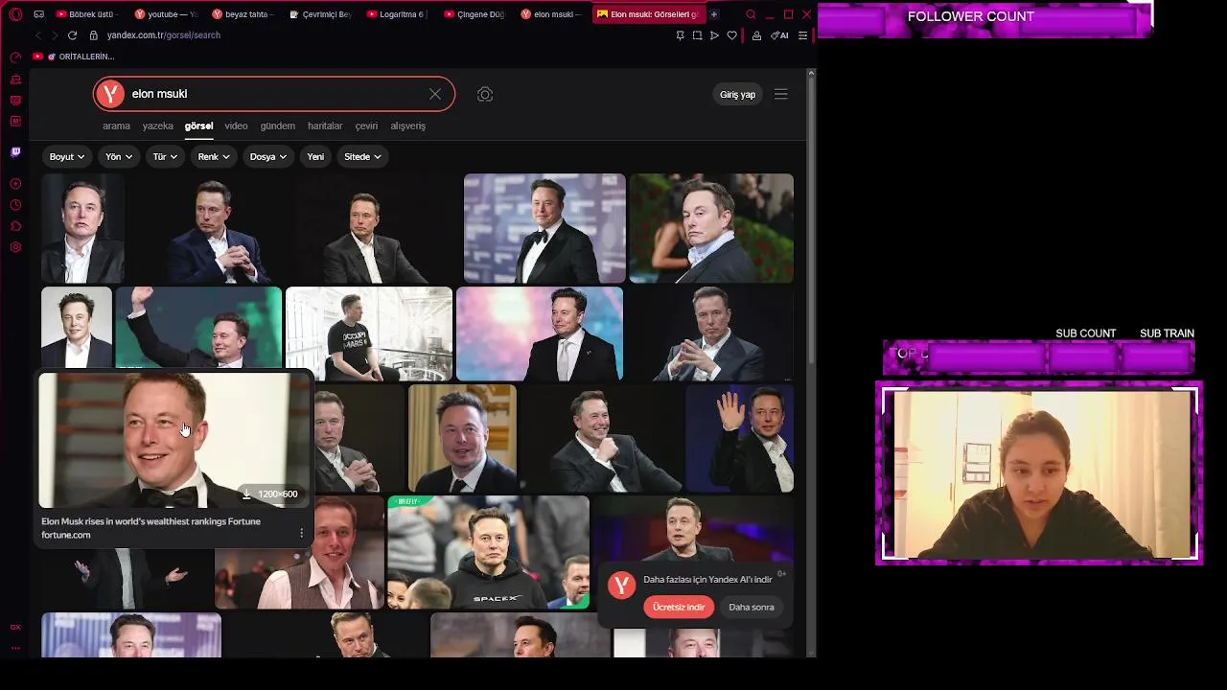The image size is (1227, 690).
Task: Open the ORİTALLERİN bookmark
Action: (74, 57)
